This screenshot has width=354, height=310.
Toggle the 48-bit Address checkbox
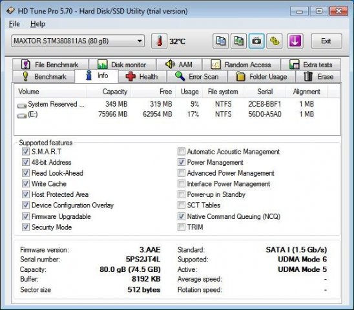[x=25, y=162]
